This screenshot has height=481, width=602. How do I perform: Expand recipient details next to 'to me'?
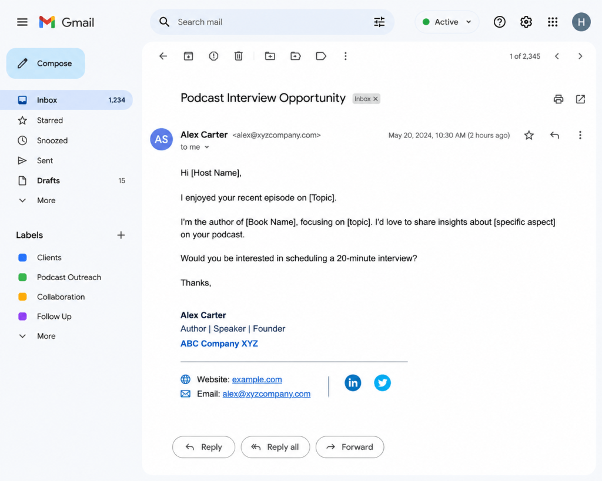point(206,147)
